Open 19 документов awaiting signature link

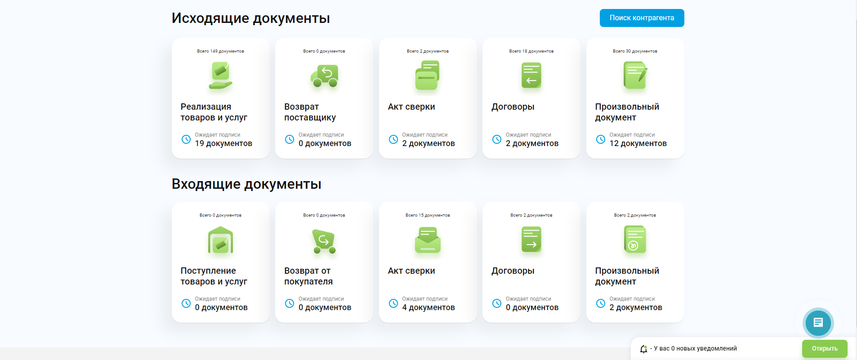coord(223,143)
